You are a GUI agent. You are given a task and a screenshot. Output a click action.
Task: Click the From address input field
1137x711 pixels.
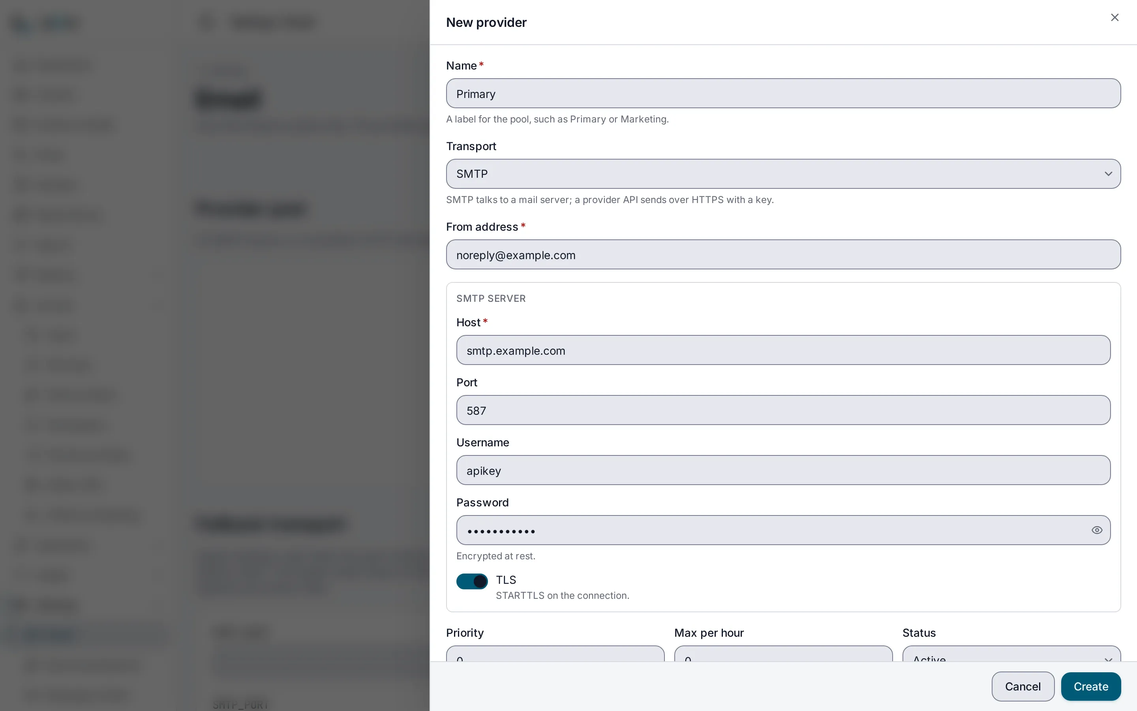[783, 254]
